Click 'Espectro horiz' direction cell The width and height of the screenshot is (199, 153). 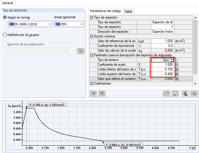pos(162,32)
